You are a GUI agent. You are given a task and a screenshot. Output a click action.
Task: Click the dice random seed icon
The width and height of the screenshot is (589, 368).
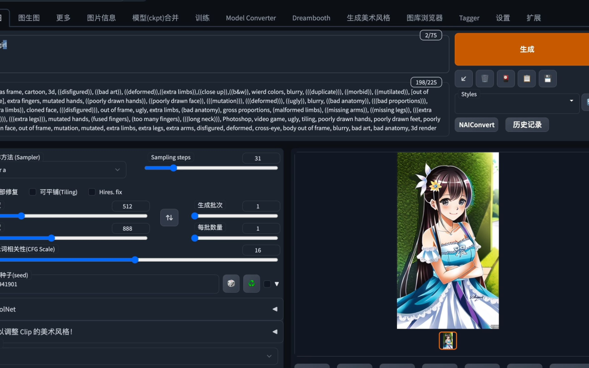(231, 283)
